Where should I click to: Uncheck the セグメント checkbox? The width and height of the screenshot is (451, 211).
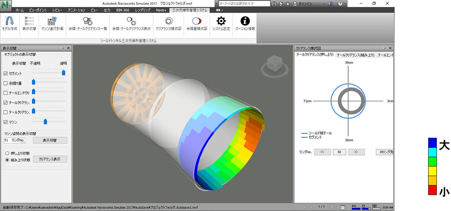coord(5,73)
